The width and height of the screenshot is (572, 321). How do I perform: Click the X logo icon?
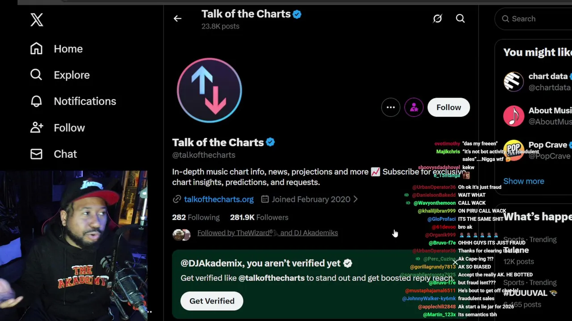pyautogui.click(x=37, y=20)
